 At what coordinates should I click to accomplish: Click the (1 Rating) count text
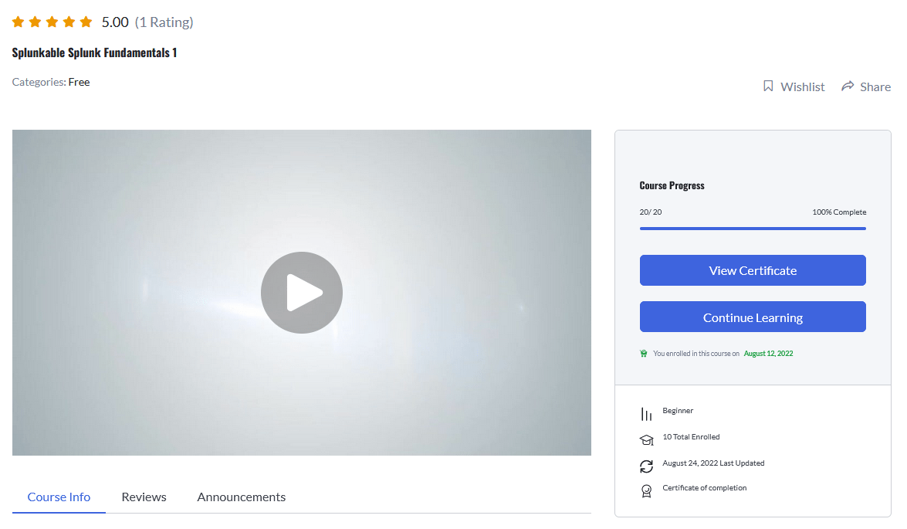coord(164,22)
